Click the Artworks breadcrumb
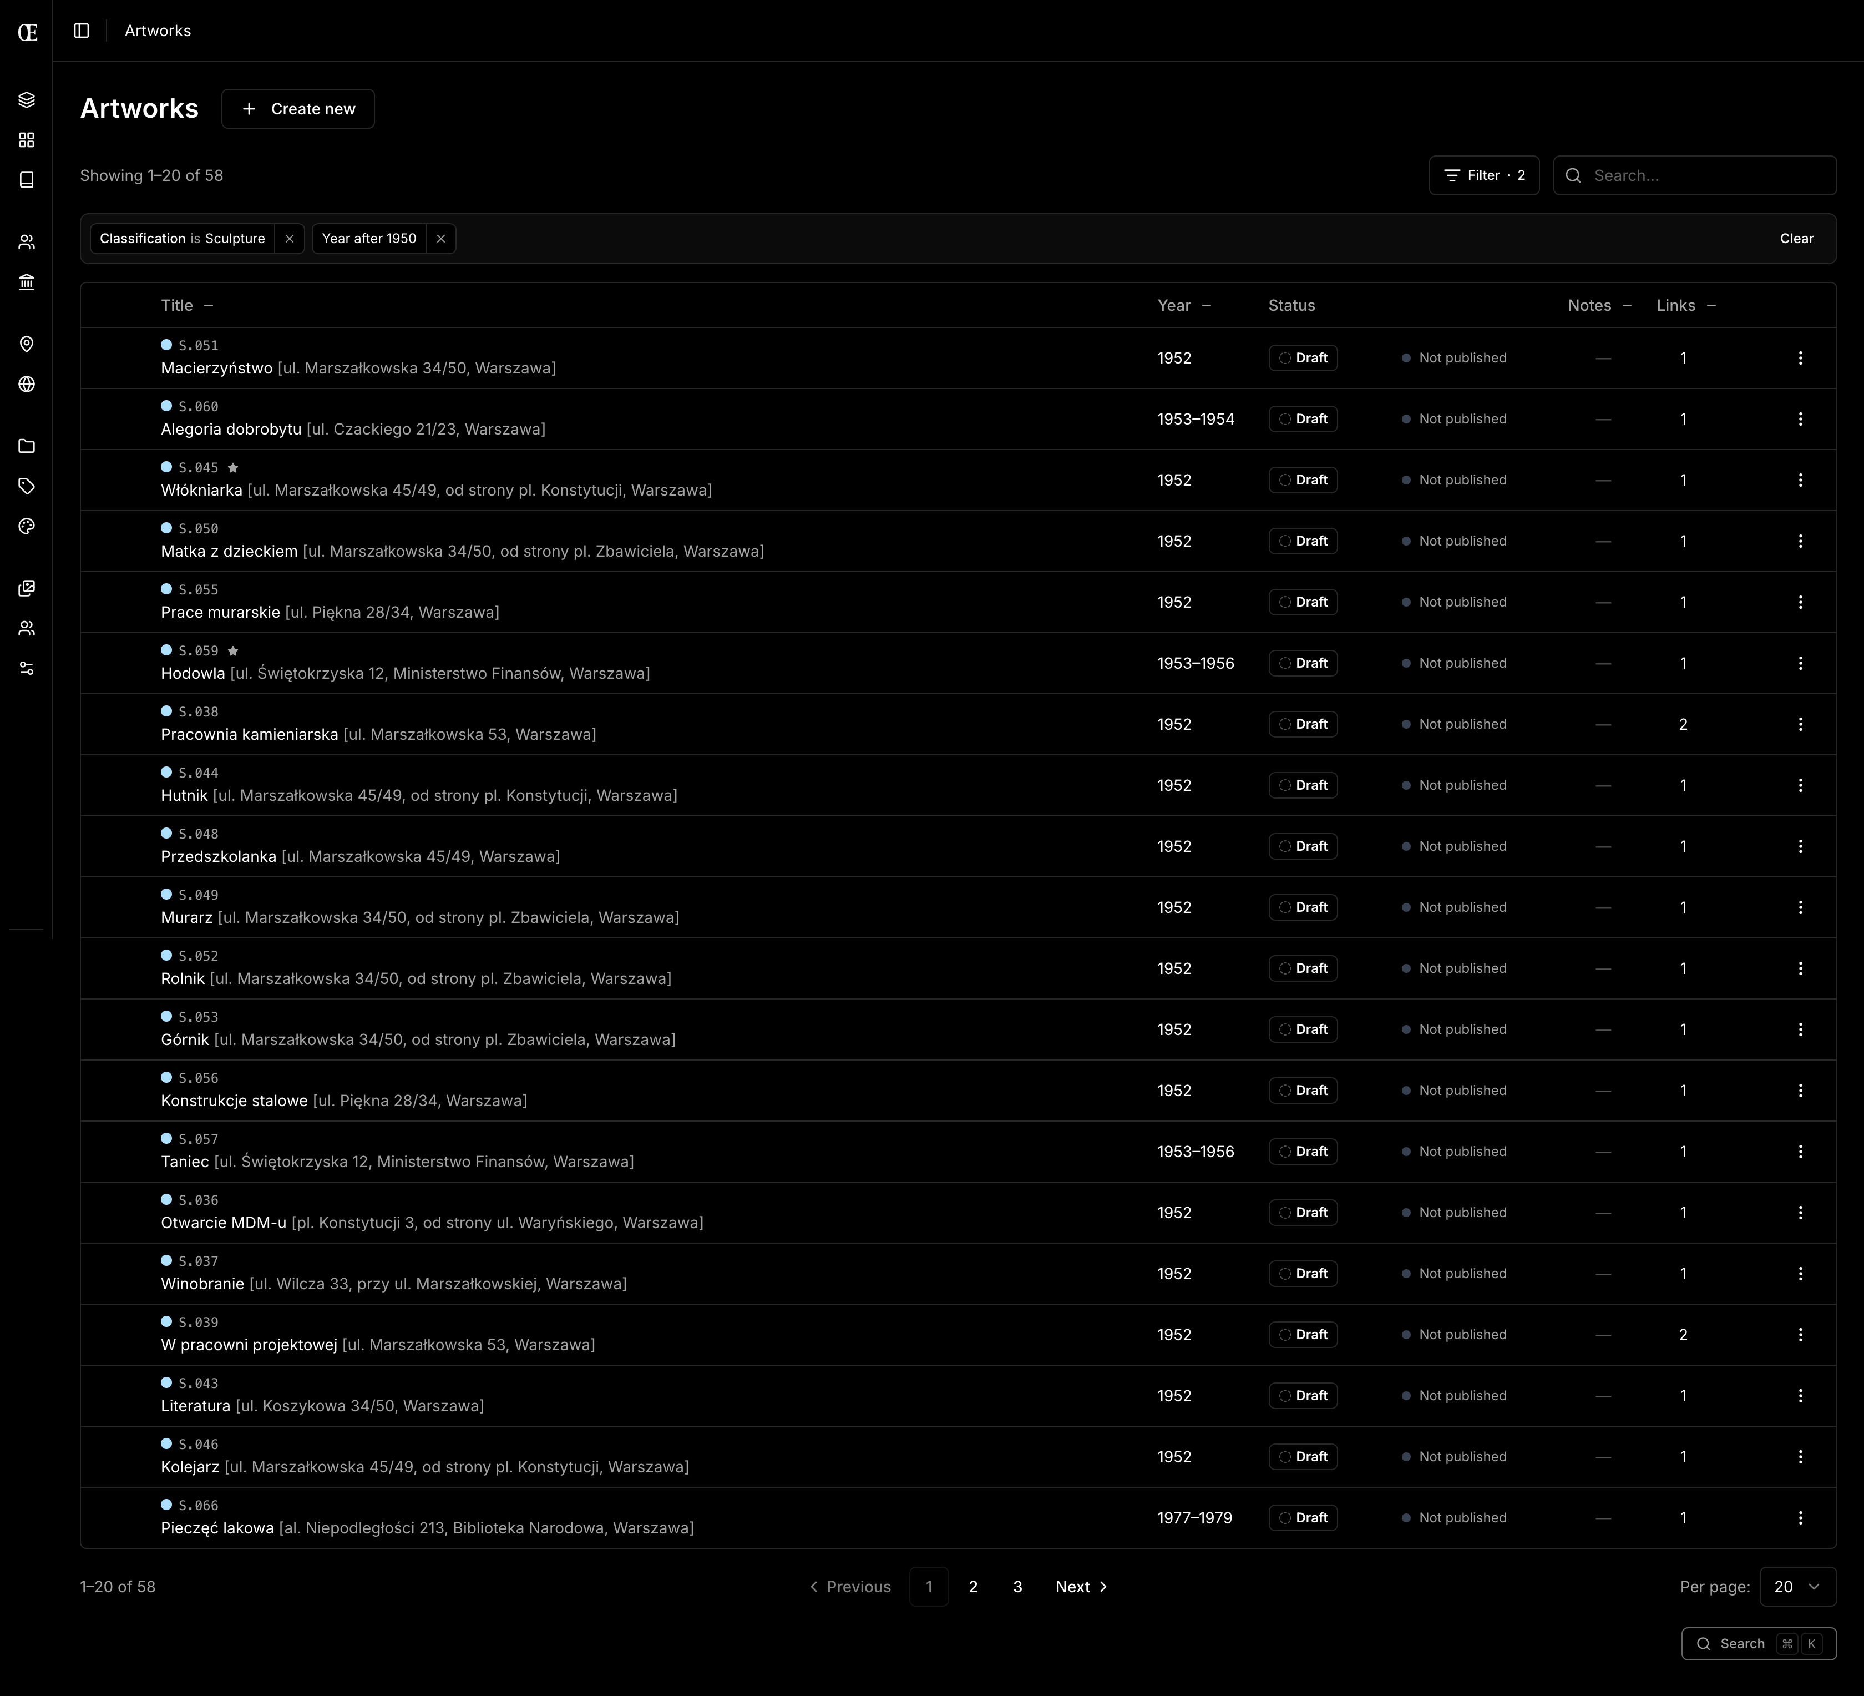1864x1696 pixels. (x=158, y=31)
